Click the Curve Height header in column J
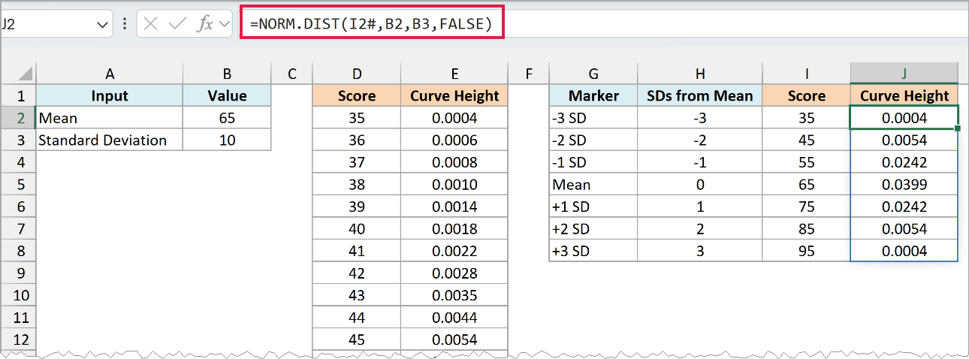This screenshot has width=969, height=359. pos(904,95)
